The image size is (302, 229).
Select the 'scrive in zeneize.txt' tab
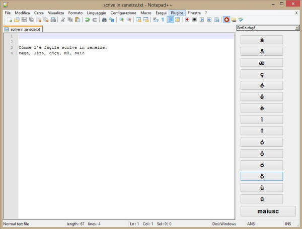23,29
